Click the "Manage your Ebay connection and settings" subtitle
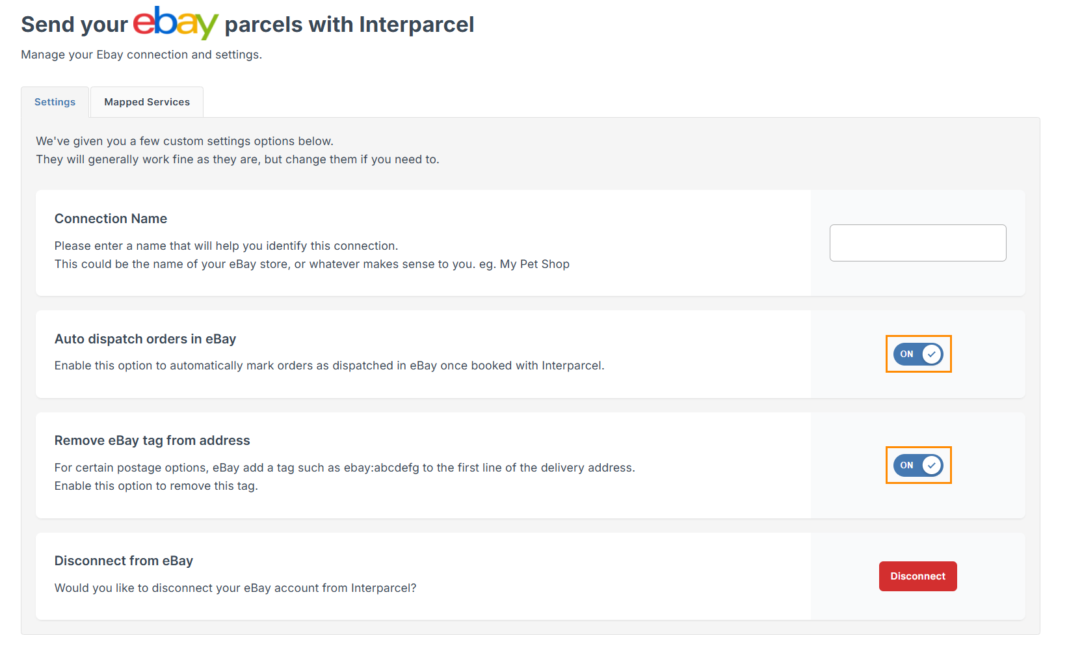The image size is (1069, 655). [141, 55]
